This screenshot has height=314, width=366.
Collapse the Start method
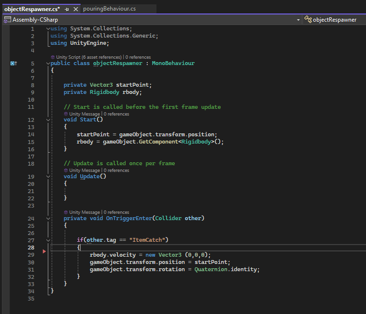[47, 120]
